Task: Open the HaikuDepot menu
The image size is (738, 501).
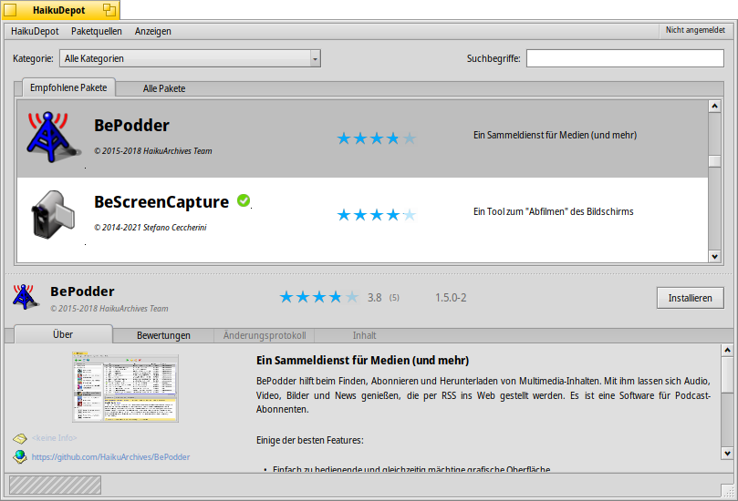Action: coord(35,32)
